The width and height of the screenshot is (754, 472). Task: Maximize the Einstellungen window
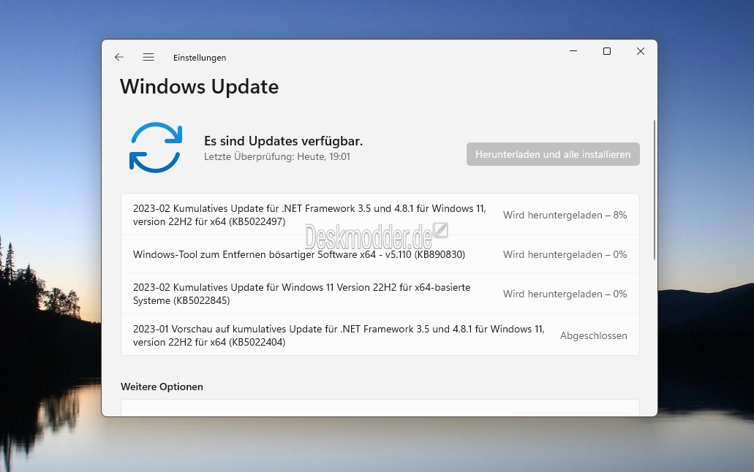click(607, 51)
